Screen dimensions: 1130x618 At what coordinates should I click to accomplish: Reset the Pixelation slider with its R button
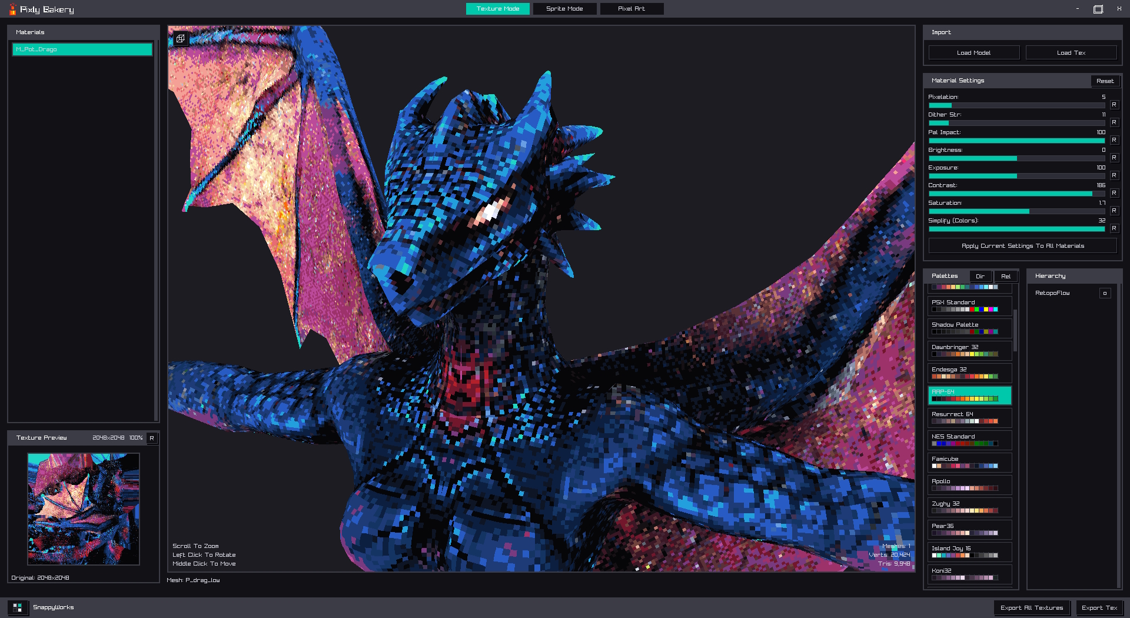(1114, 105)
